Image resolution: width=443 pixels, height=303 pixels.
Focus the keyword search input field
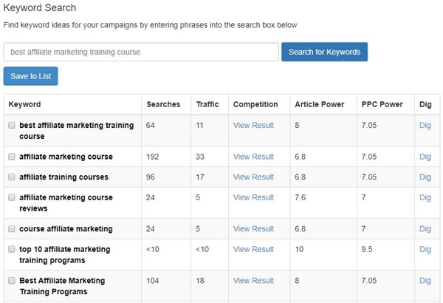(141, 52)
